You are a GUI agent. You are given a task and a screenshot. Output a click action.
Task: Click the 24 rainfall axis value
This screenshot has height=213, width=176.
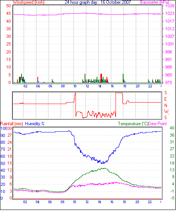[9, 142]
